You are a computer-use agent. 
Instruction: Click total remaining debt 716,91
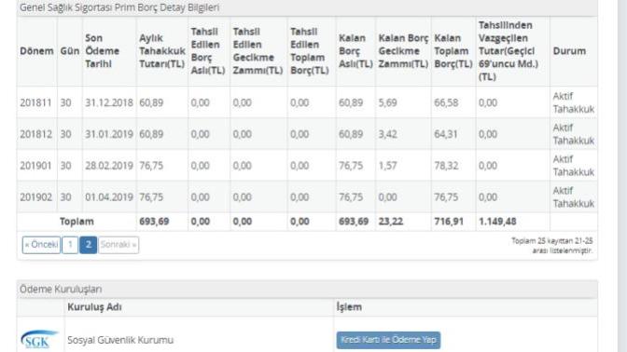449,222
